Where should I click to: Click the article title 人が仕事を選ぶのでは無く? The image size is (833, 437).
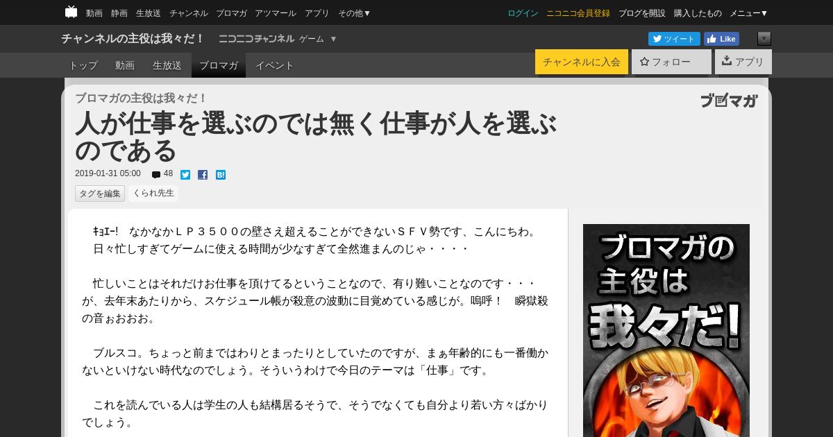[316, 137]
